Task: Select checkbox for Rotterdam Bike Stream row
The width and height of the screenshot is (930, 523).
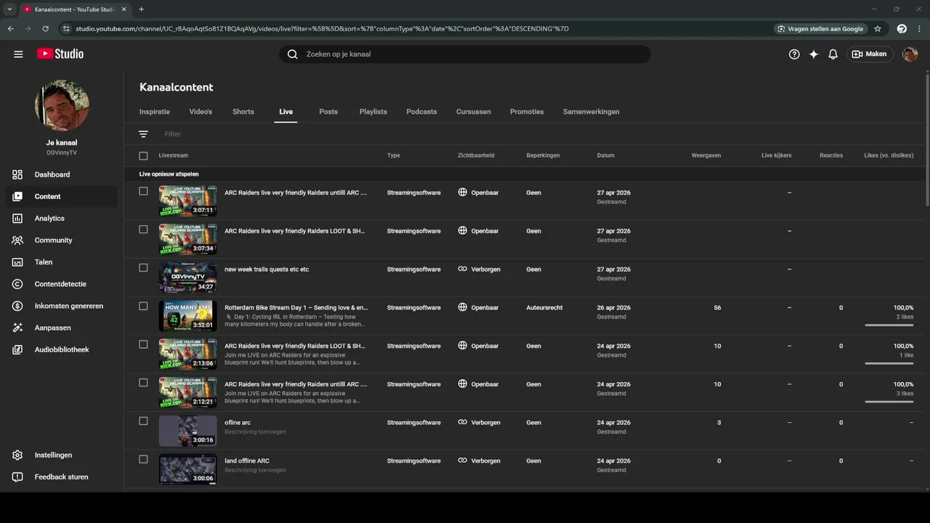Action: [143, 307]
